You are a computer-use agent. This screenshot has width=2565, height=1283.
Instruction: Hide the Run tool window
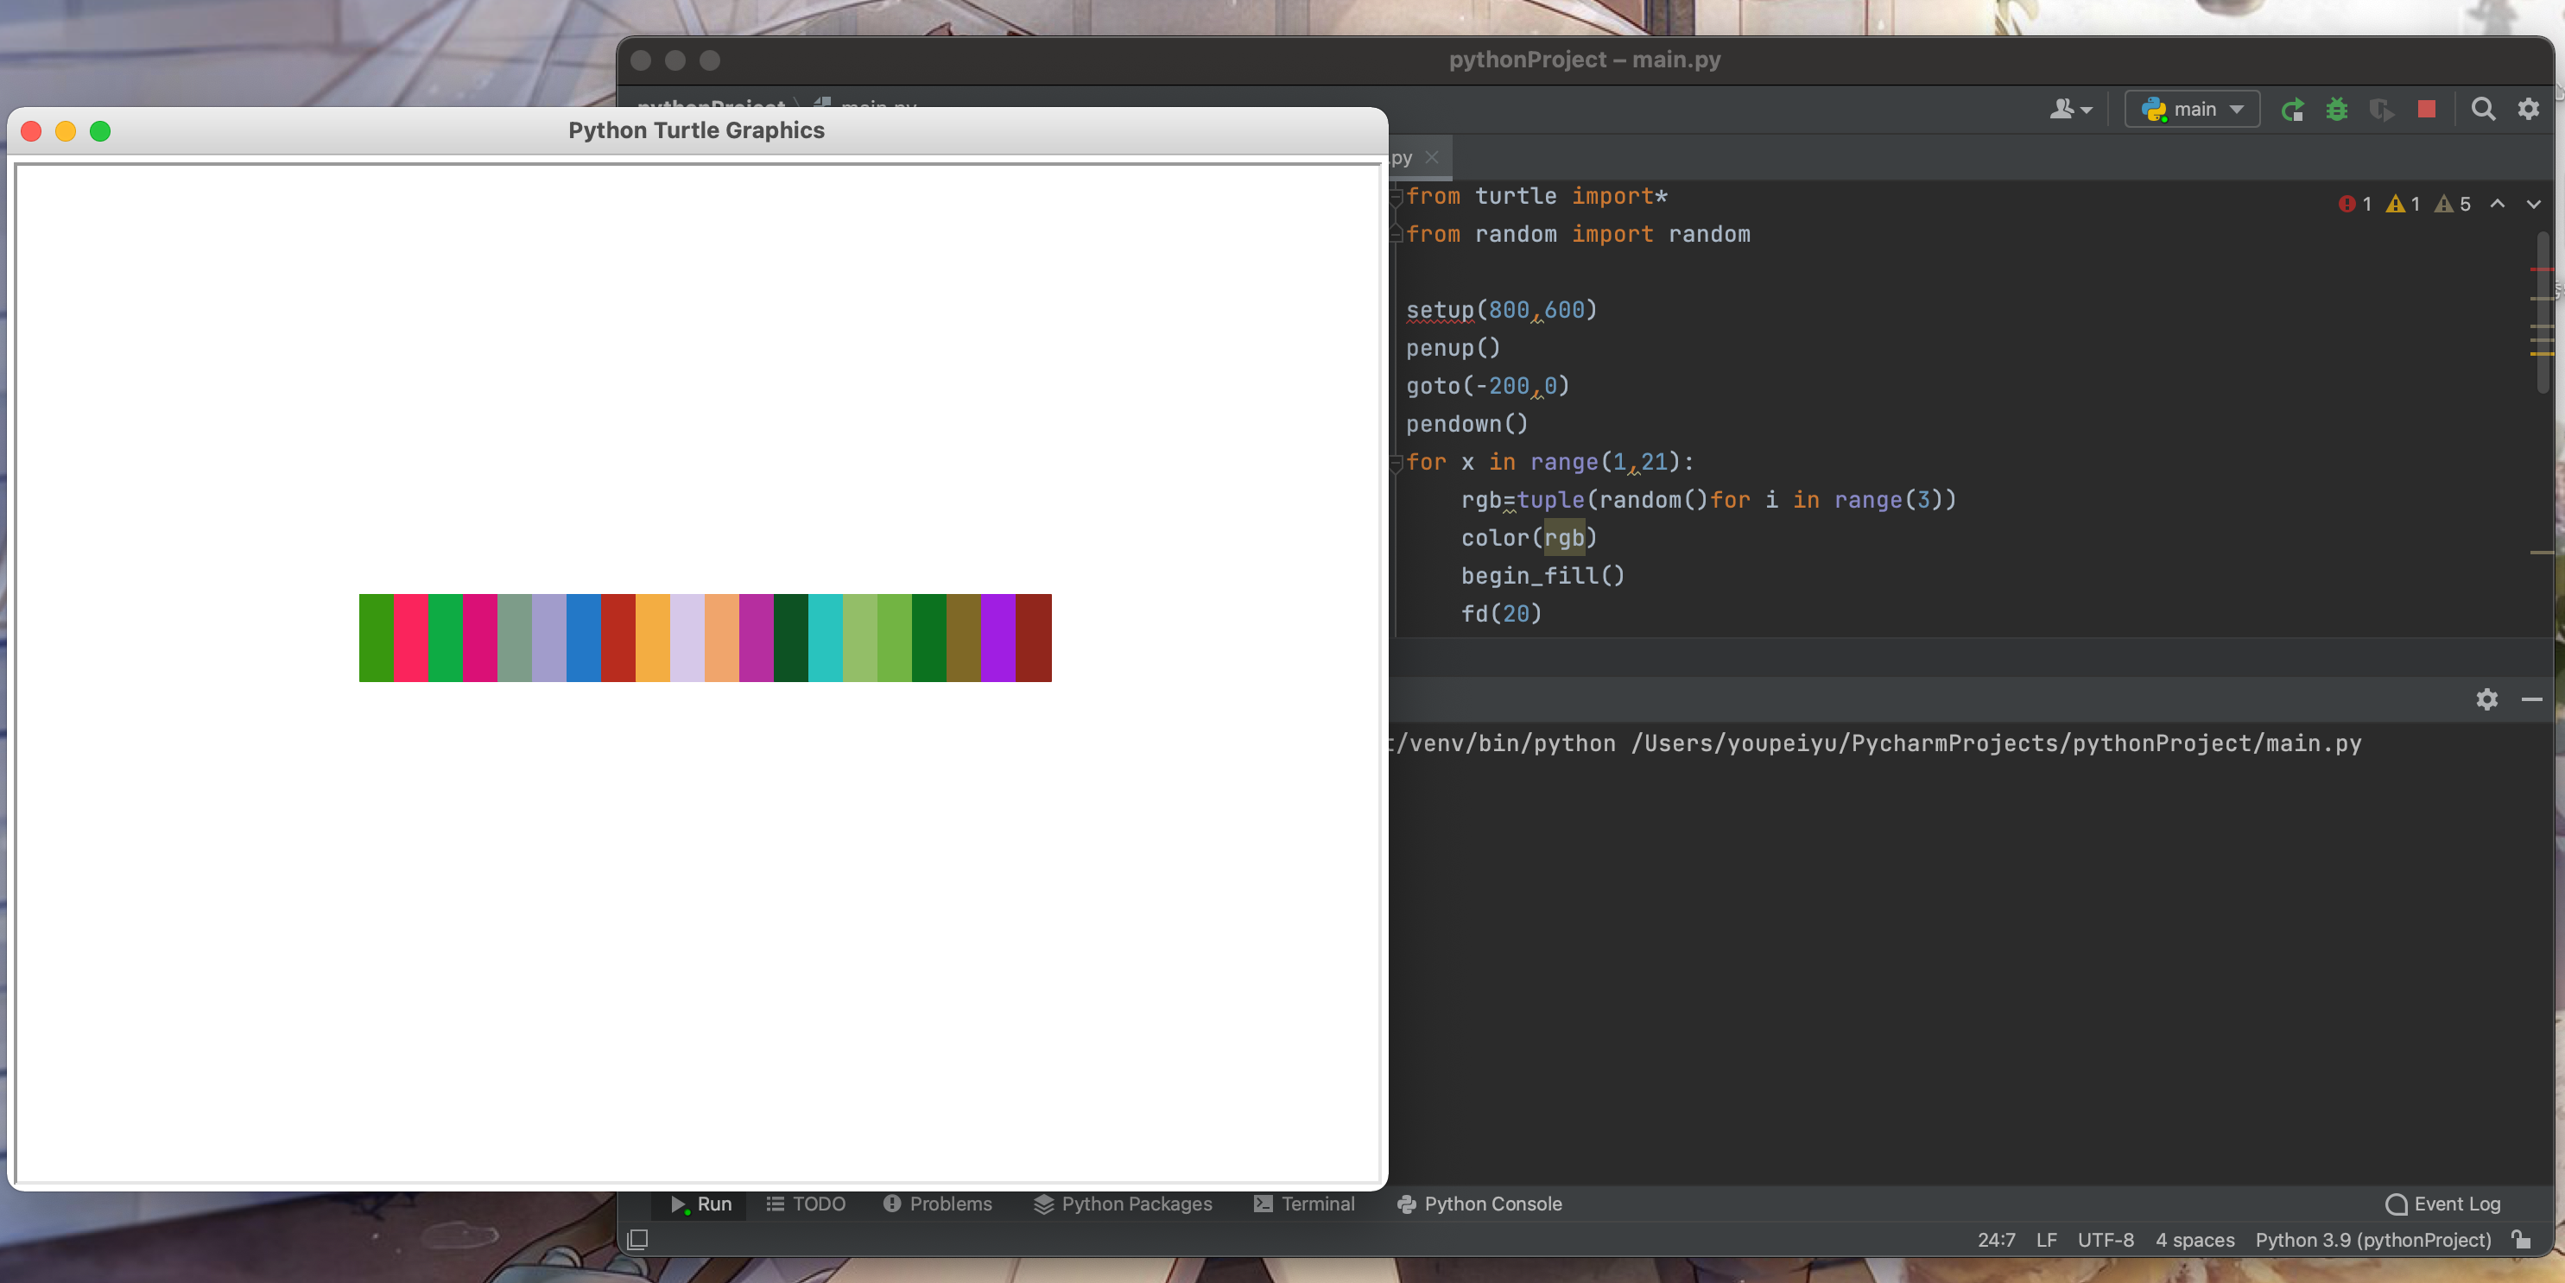tap(2531, 699)
